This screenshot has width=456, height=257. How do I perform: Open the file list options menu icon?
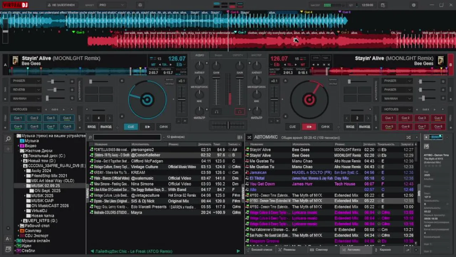[240, 137]
